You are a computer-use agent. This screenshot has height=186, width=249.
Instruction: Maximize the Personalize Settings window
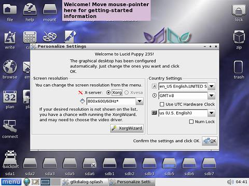coord(210,47)
